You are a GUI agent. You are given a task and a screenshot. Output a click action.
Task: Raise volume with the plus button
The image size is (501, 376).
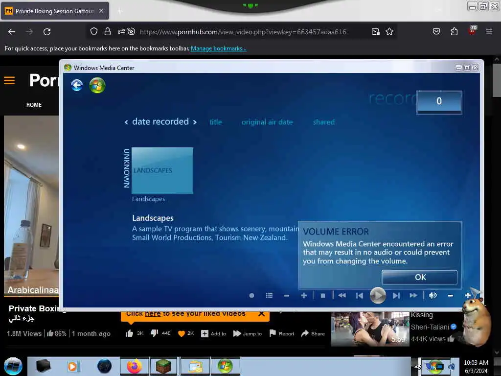tap(467, 295)
